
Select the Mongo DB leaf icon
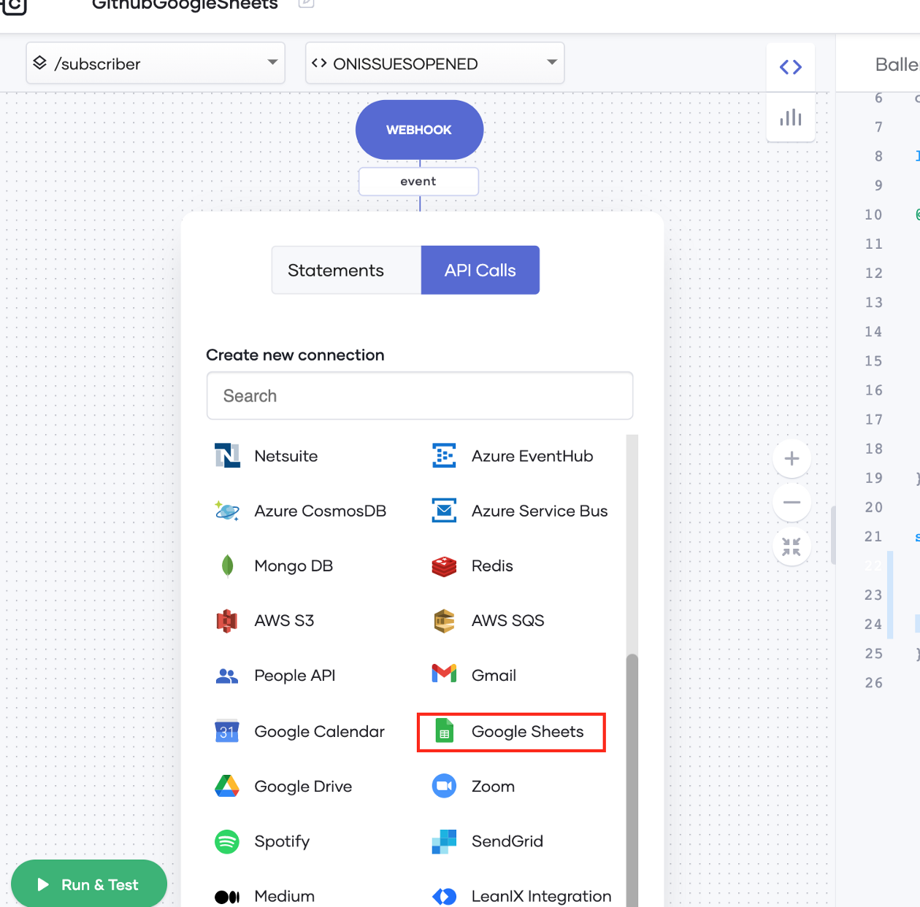(x=227, y=566)
